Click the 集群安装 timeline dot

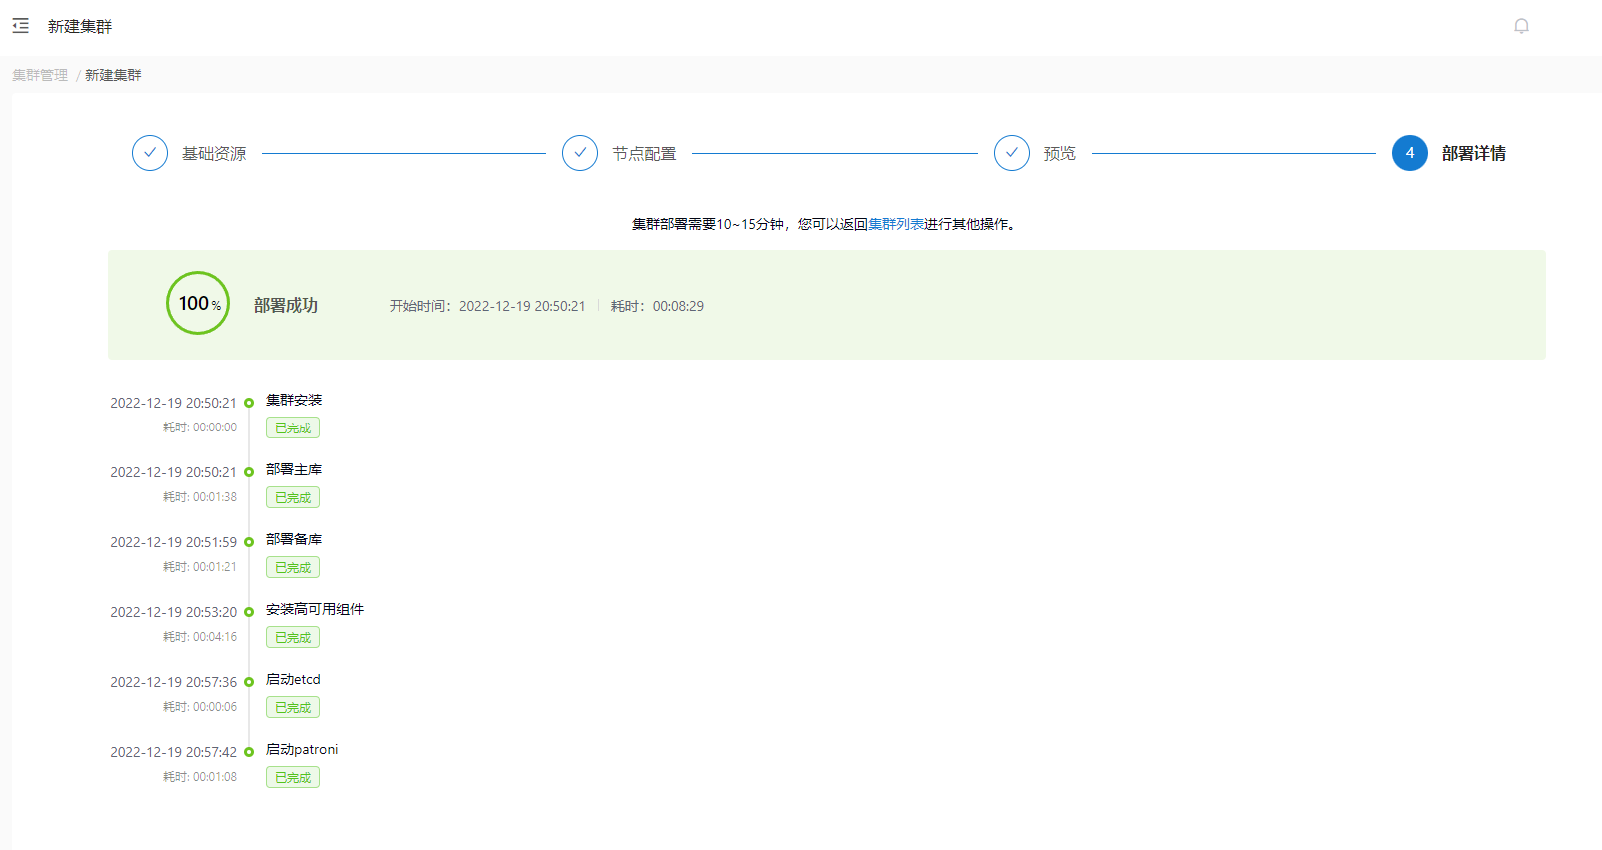tap(249, 403)
